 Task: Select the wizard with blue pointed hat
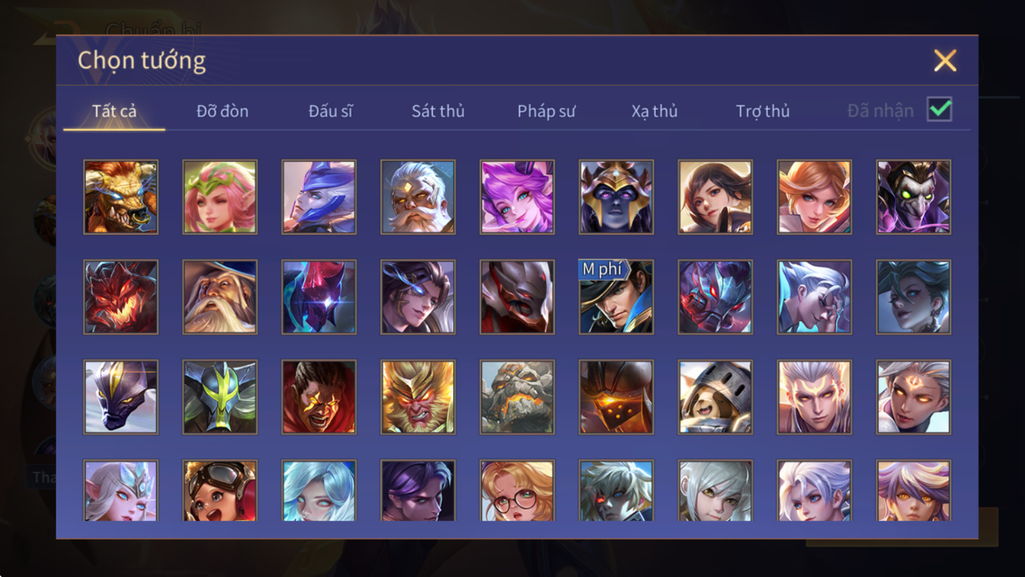pos(220,297)
